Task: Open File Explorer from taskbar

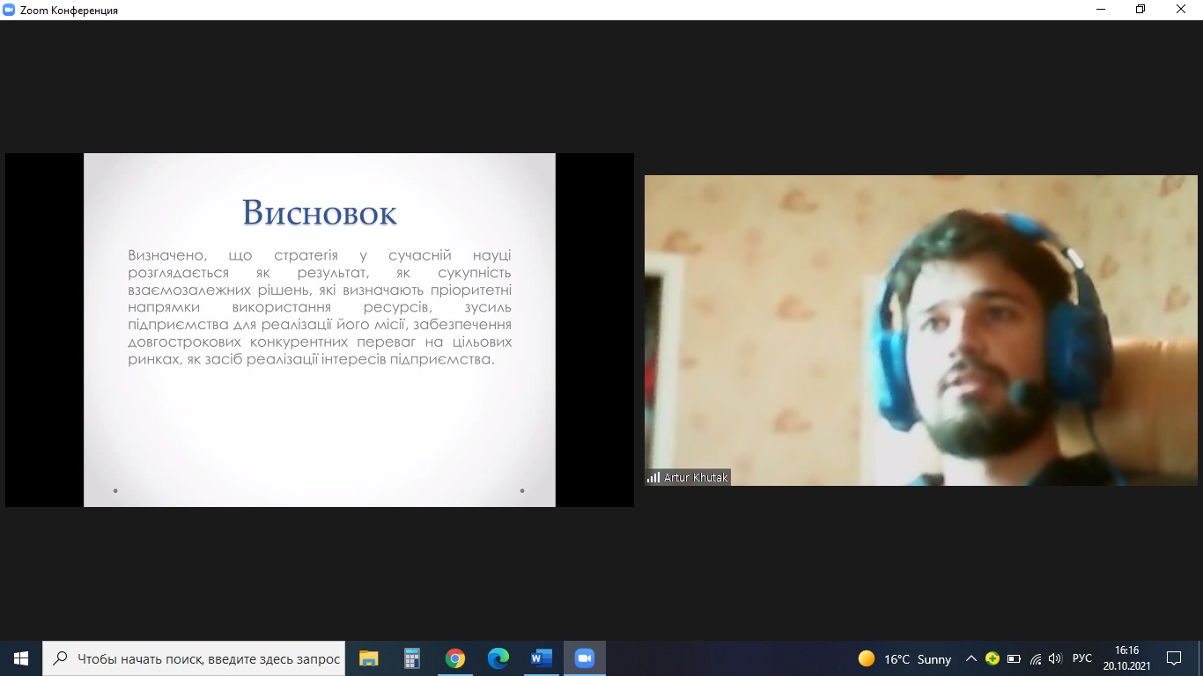Action: 369,658
